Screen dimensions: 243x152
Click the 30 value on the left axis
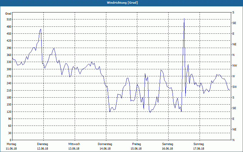click(x=10, y=133)
